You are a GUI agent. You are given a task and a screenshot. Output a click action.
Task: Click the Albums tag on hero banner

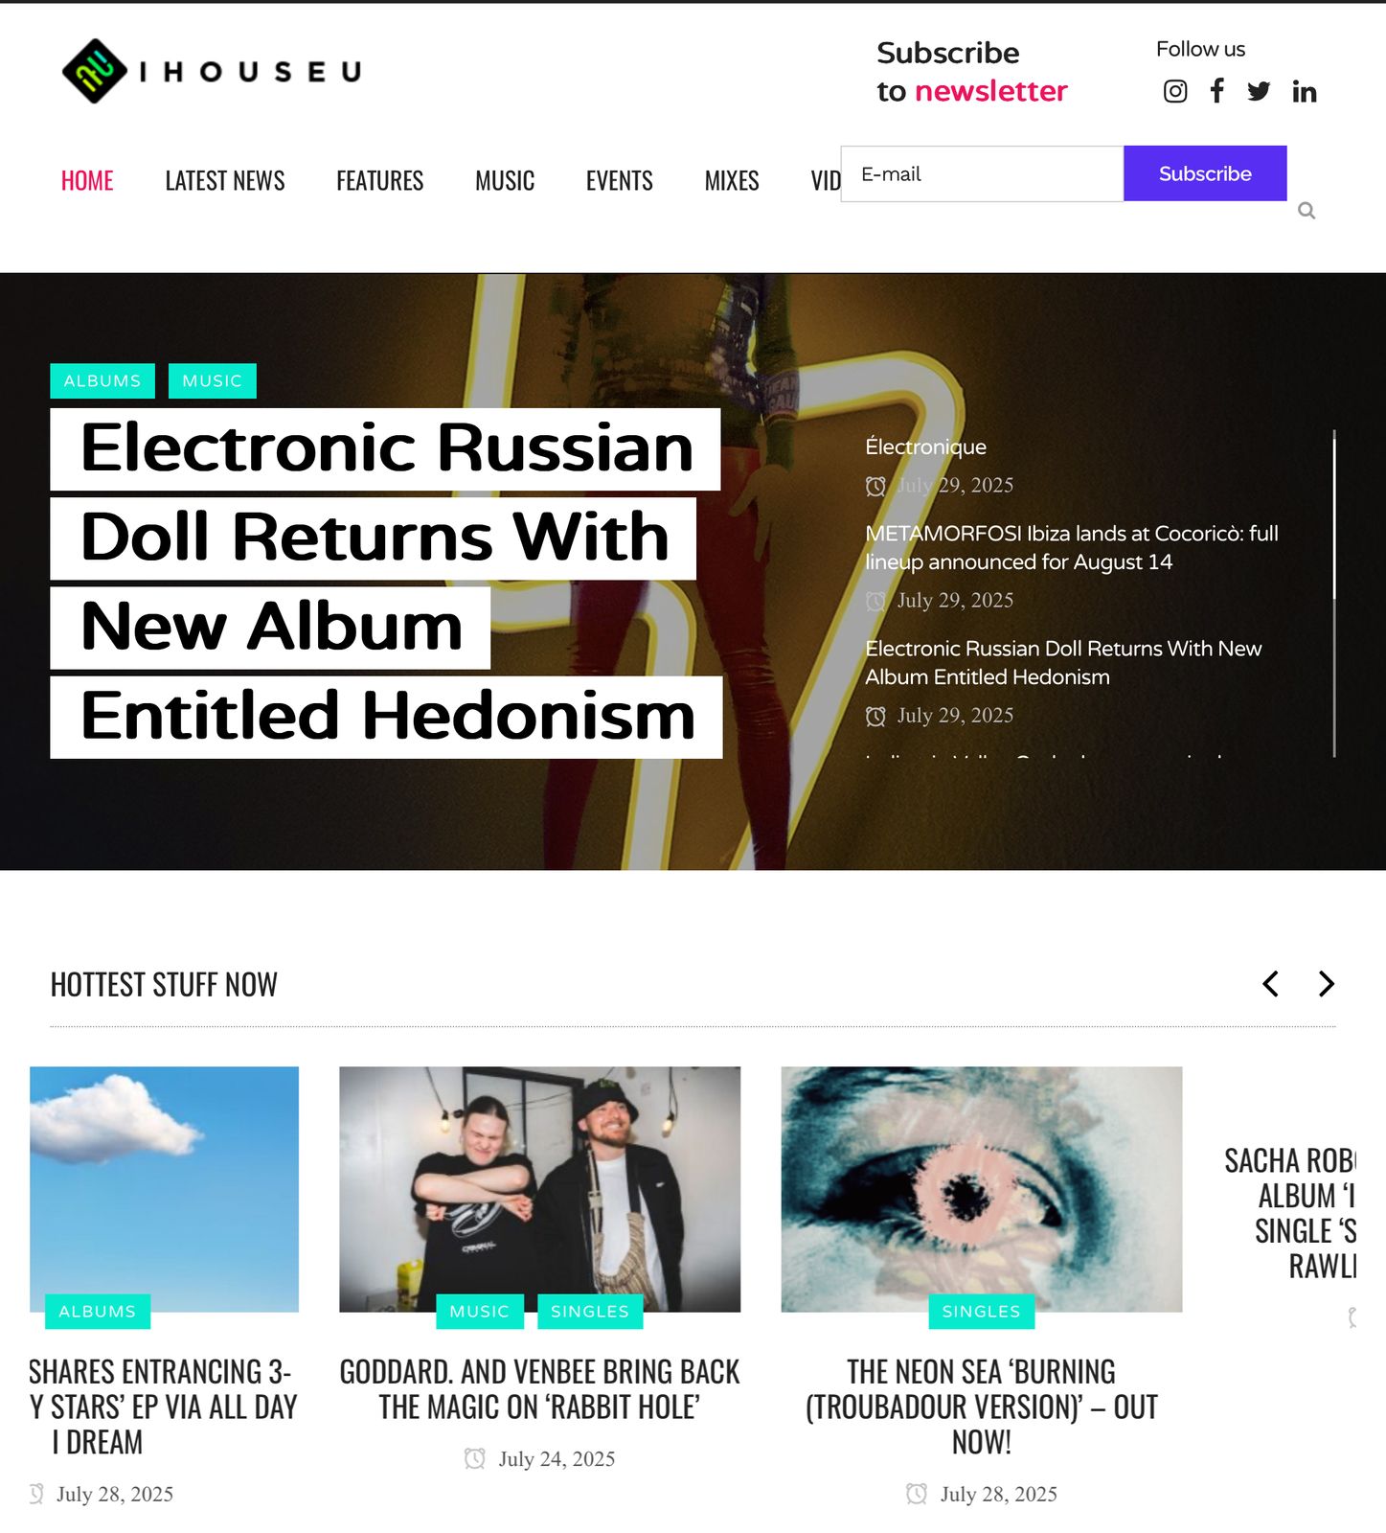pyautogui.click(x=102, y=380)
